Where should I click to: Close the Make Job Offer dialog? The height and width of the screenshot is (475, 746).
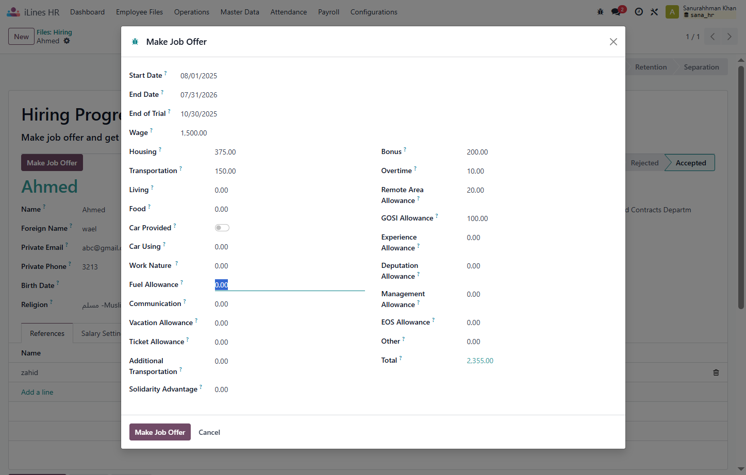[x=613, y=42]
